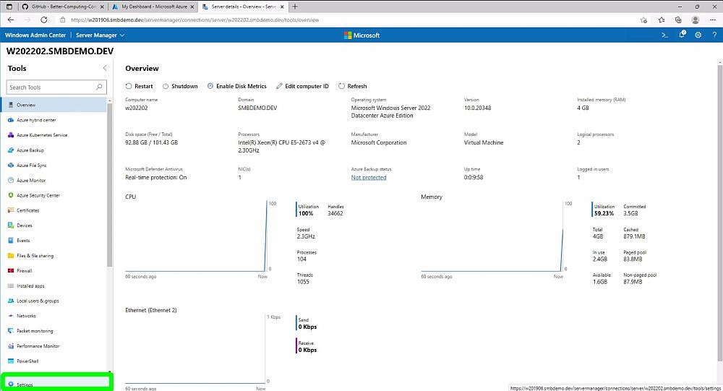
Task: Open the Not protected backup status link
Action: [369, 178]
